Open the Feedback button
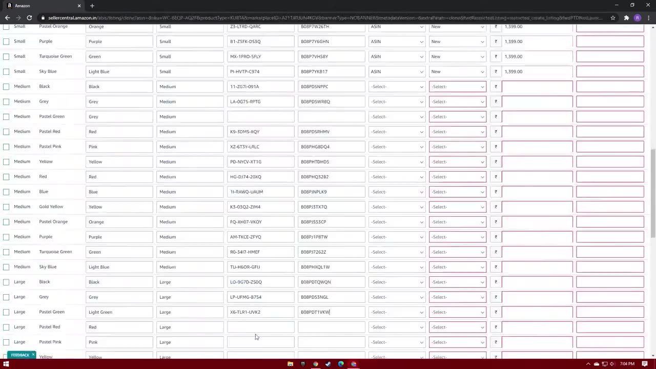656x369 pixels. click(x=20, y=355)
